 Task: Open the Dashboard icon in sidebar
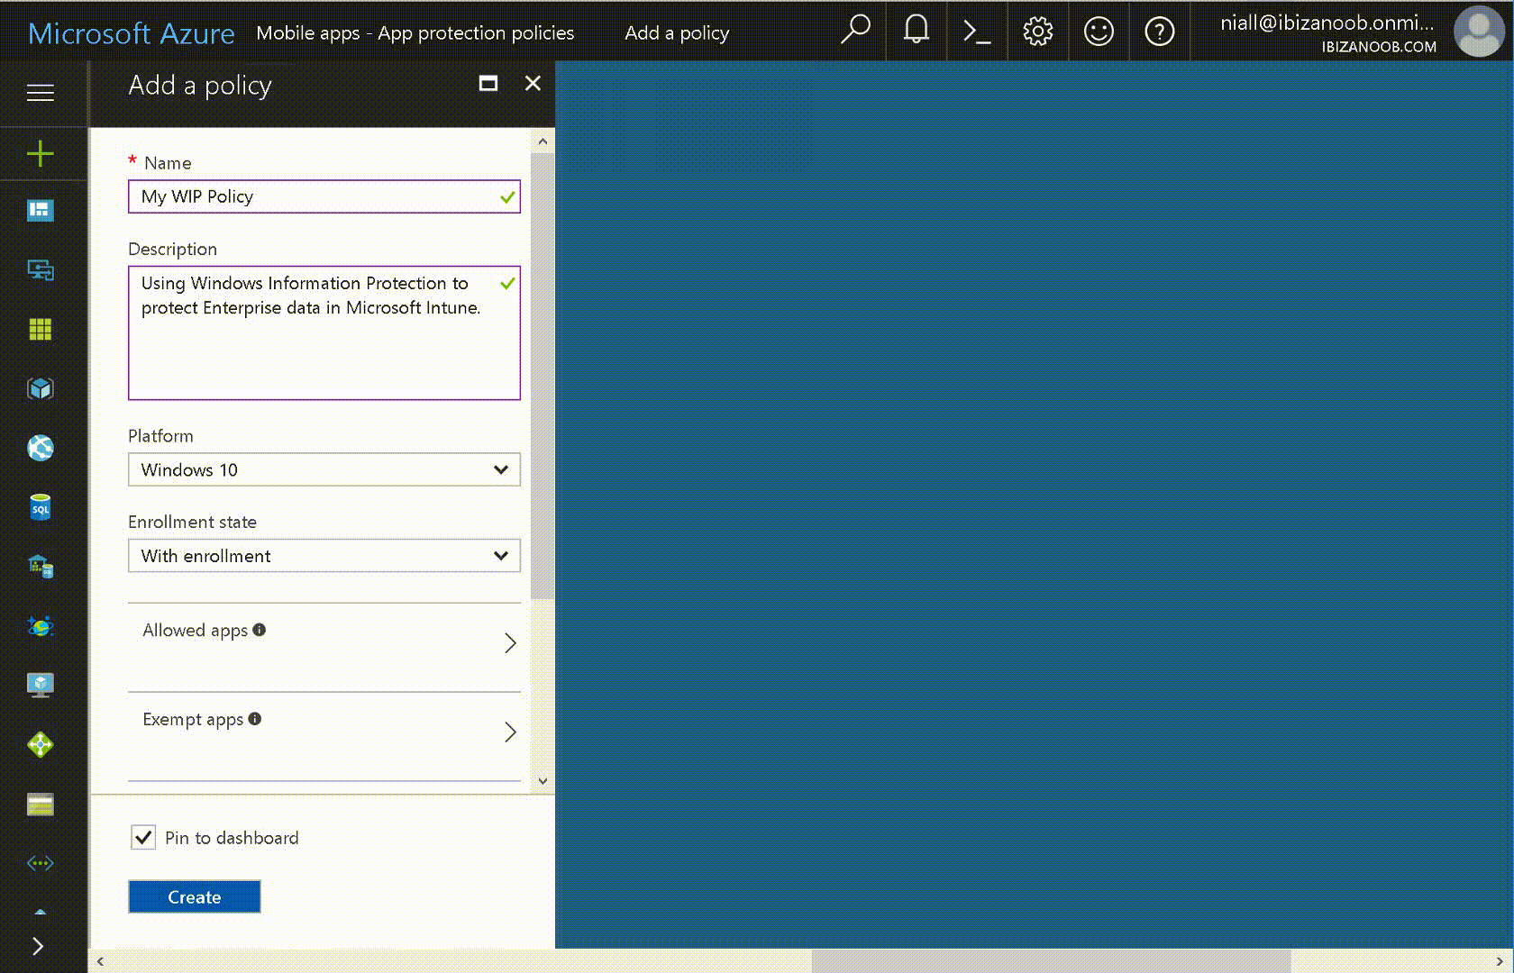click(x=41, y=211)
